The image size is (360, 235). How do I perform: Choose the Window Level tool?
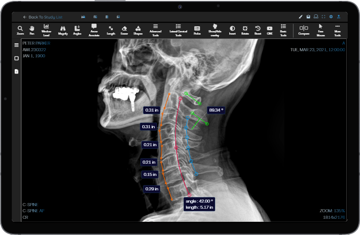(x=46, y=30)
